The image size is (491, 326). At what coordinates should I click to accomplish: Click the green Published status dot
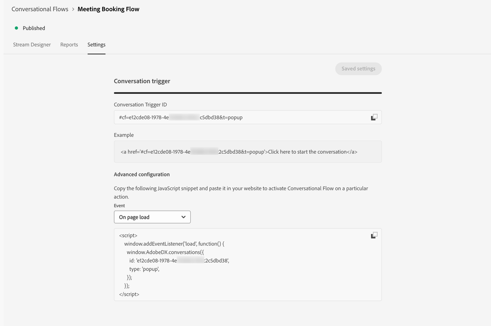coord(16,28)
